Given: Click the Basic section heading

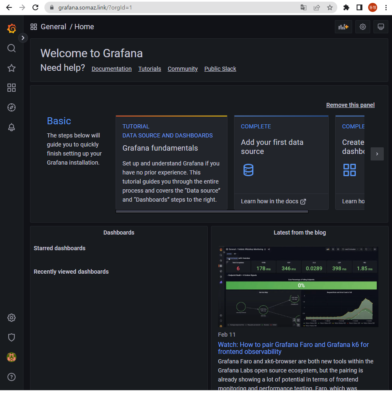Looking at the screenshot, I should (x=59, y=121).
